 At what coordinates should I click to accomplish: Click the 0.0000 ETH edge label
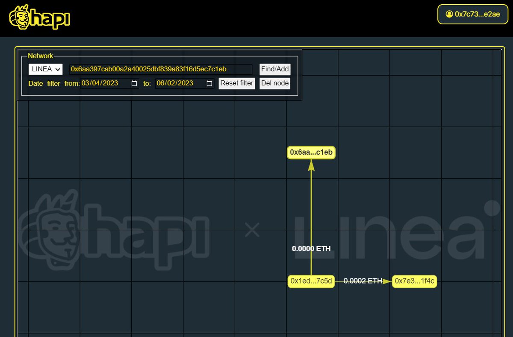pos(311,249)
